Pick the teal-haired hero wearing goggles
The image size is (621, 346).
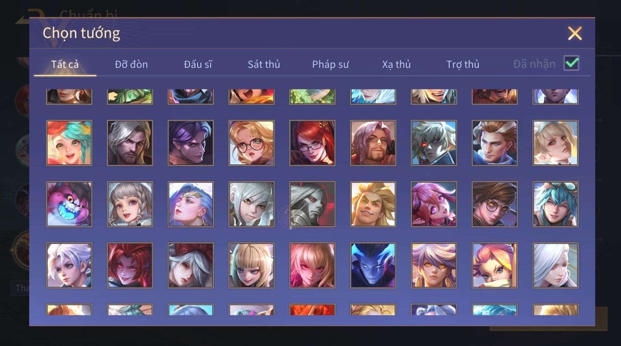click(x=555, y=204)
